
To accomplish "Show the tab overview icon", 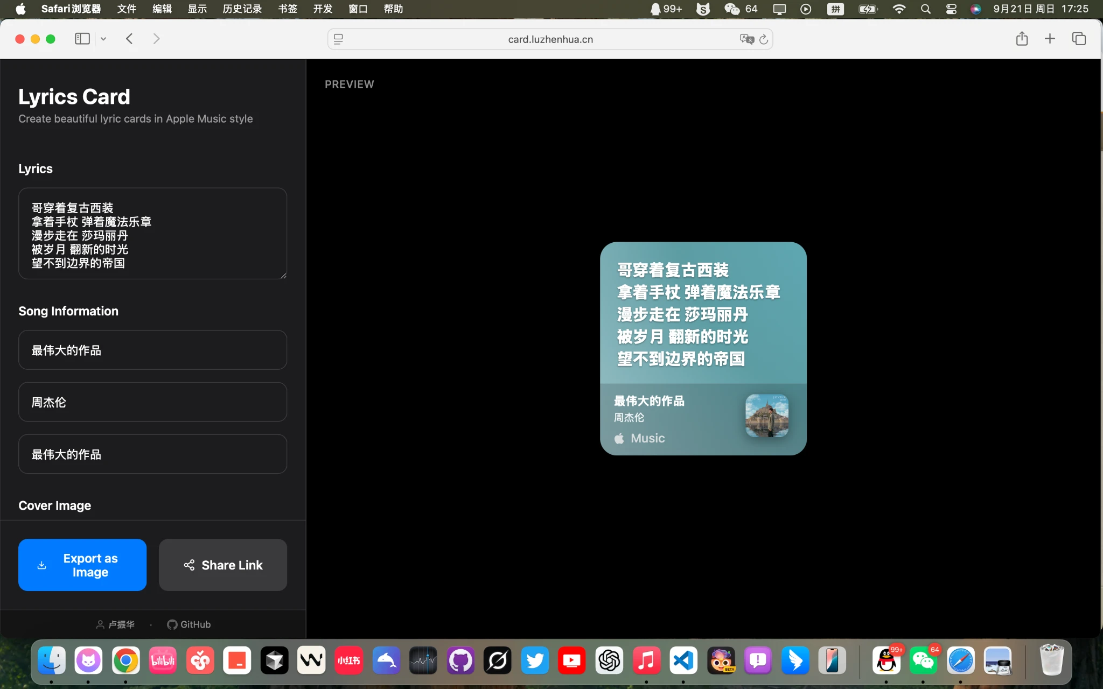I will pyautogui.click(x=1079, y=39).
